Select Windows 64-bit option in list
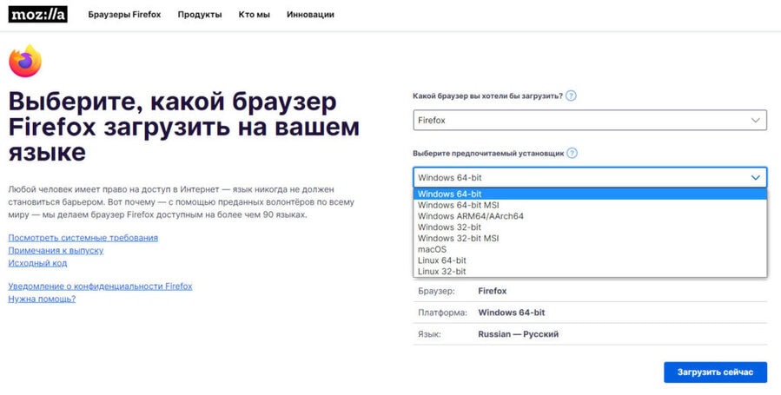 click(x=590, y=194)
